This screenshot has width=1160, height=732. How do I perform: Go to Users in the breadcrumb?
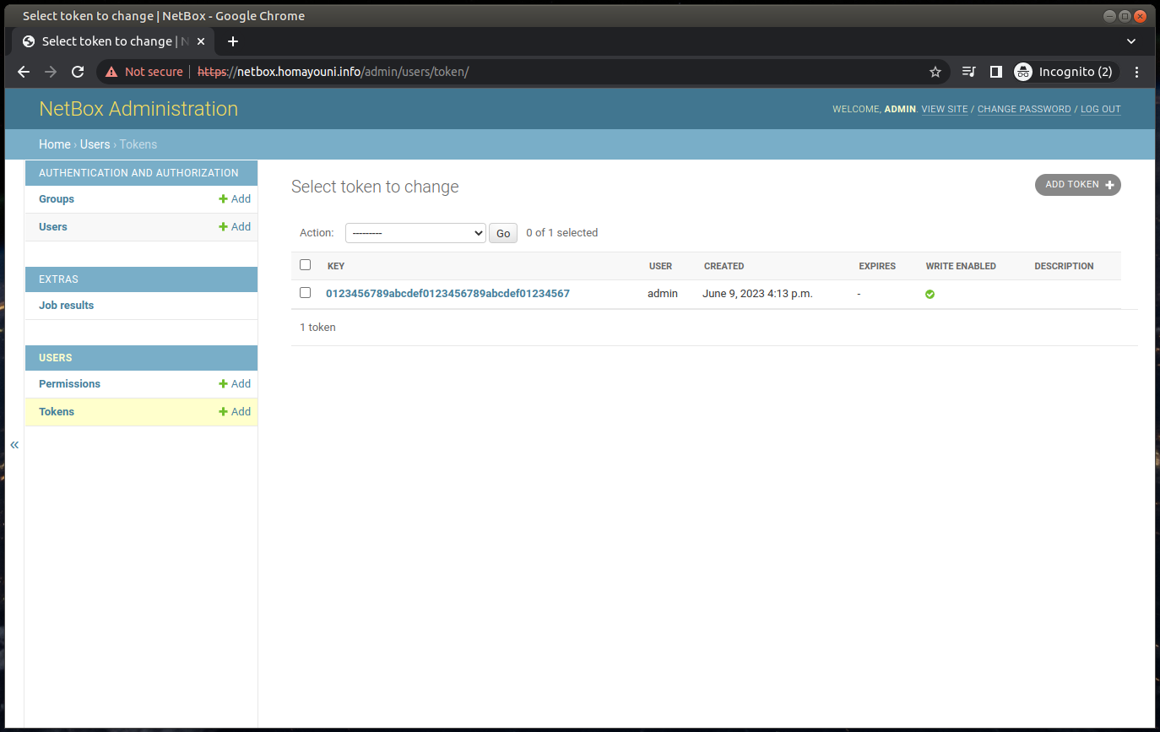(x=95, y=144)
